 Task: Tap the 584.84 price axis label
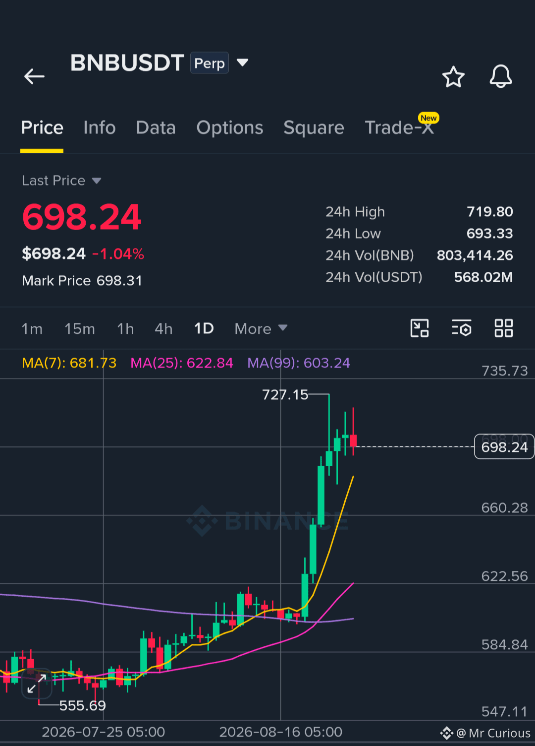[x=505, y=645]
